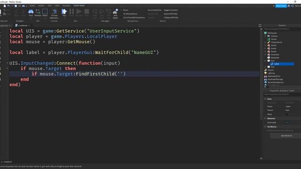Click the Step Into debugger icon
This screenshot has width=301, height=169.
(x=95, y=11)
